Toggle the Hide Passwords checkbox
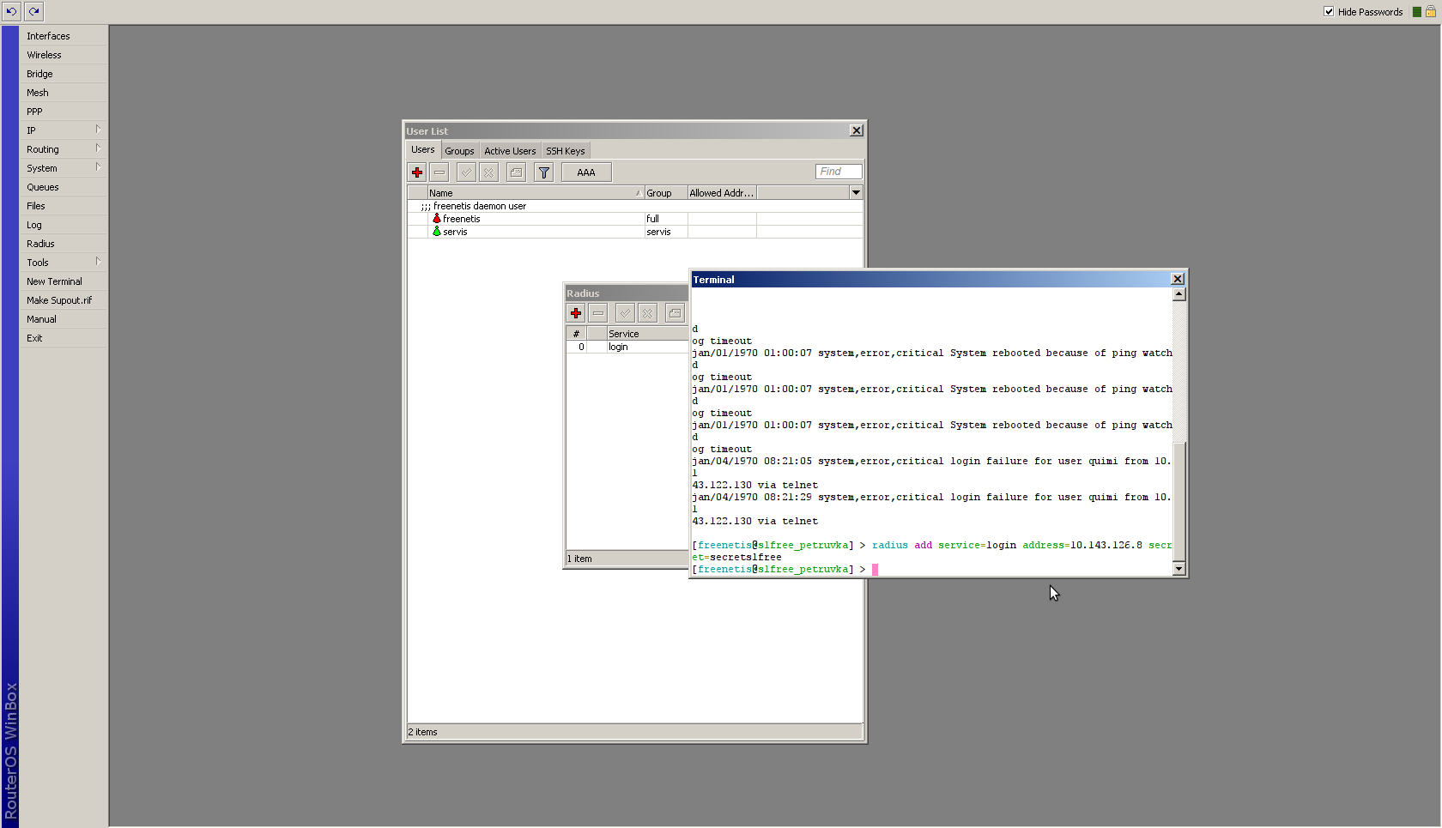Image resolution: width=1442 pixels, height=828 pixels. [x=1329, y=12]
